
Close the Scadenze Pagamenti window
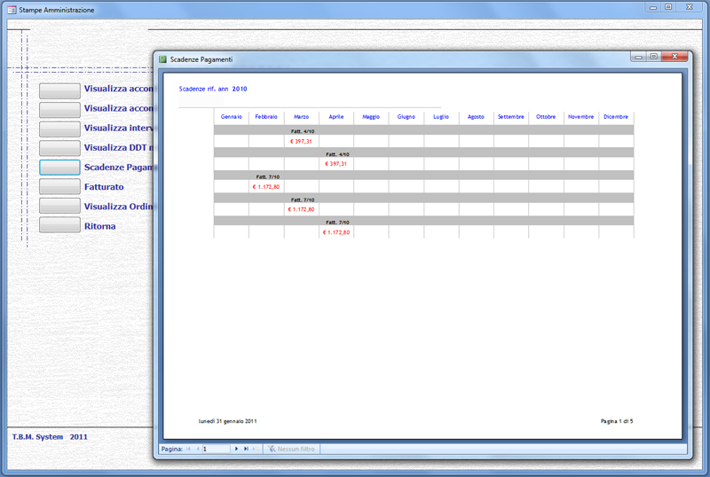click(x=674, y=56)
